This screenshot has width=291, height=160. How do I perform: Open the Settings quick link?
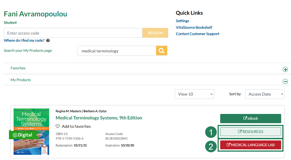[x=182, y=21]
